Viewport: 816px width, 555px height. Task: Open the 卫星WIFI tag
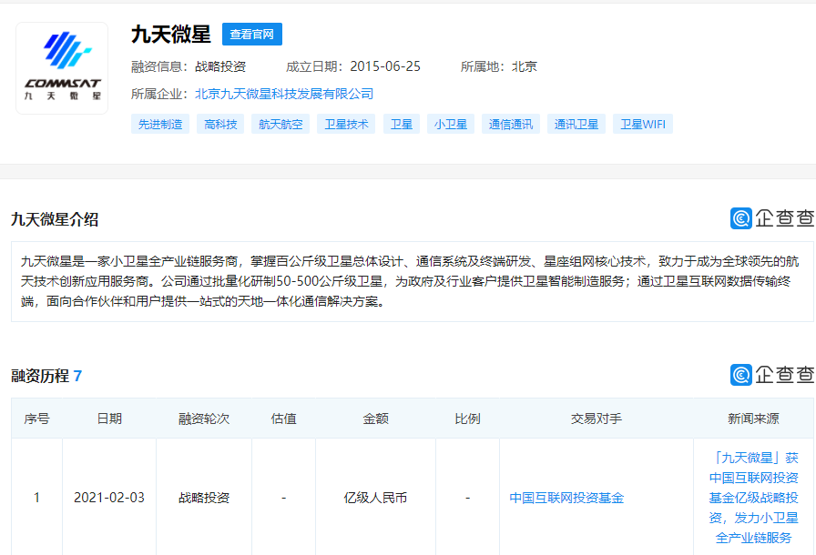pyautogui.click(x=643, y=125)
